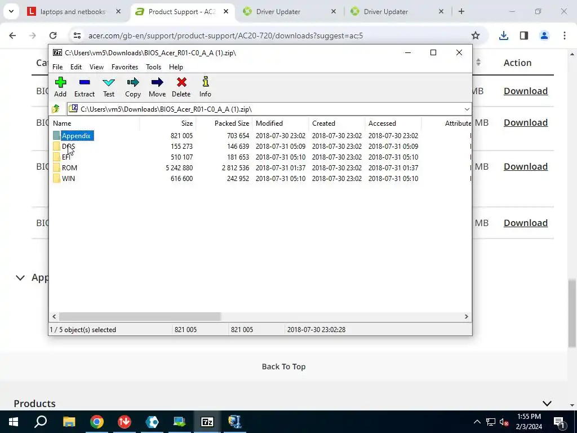
Task: Click the site information icon
Action: [77, 36]
